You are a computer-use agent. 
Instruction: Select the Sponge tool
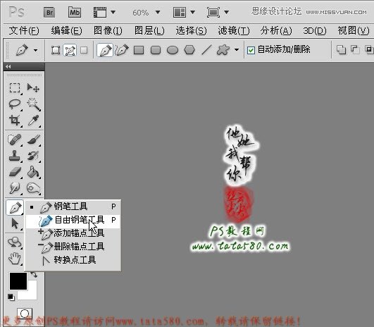pyautogui.click(x=33, y=188)
